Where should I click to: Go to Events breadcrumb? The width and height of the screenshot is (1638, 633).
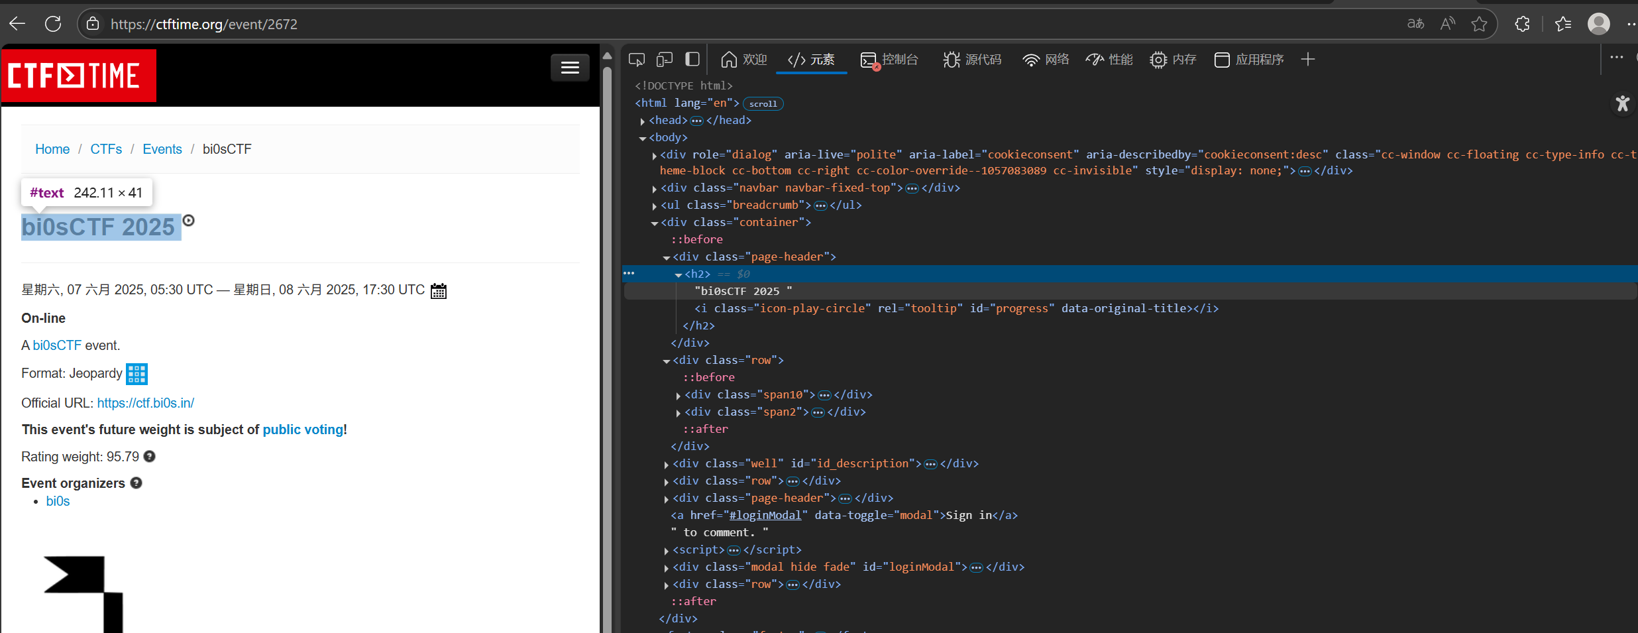pyautogui.click(x=162, y=149)
